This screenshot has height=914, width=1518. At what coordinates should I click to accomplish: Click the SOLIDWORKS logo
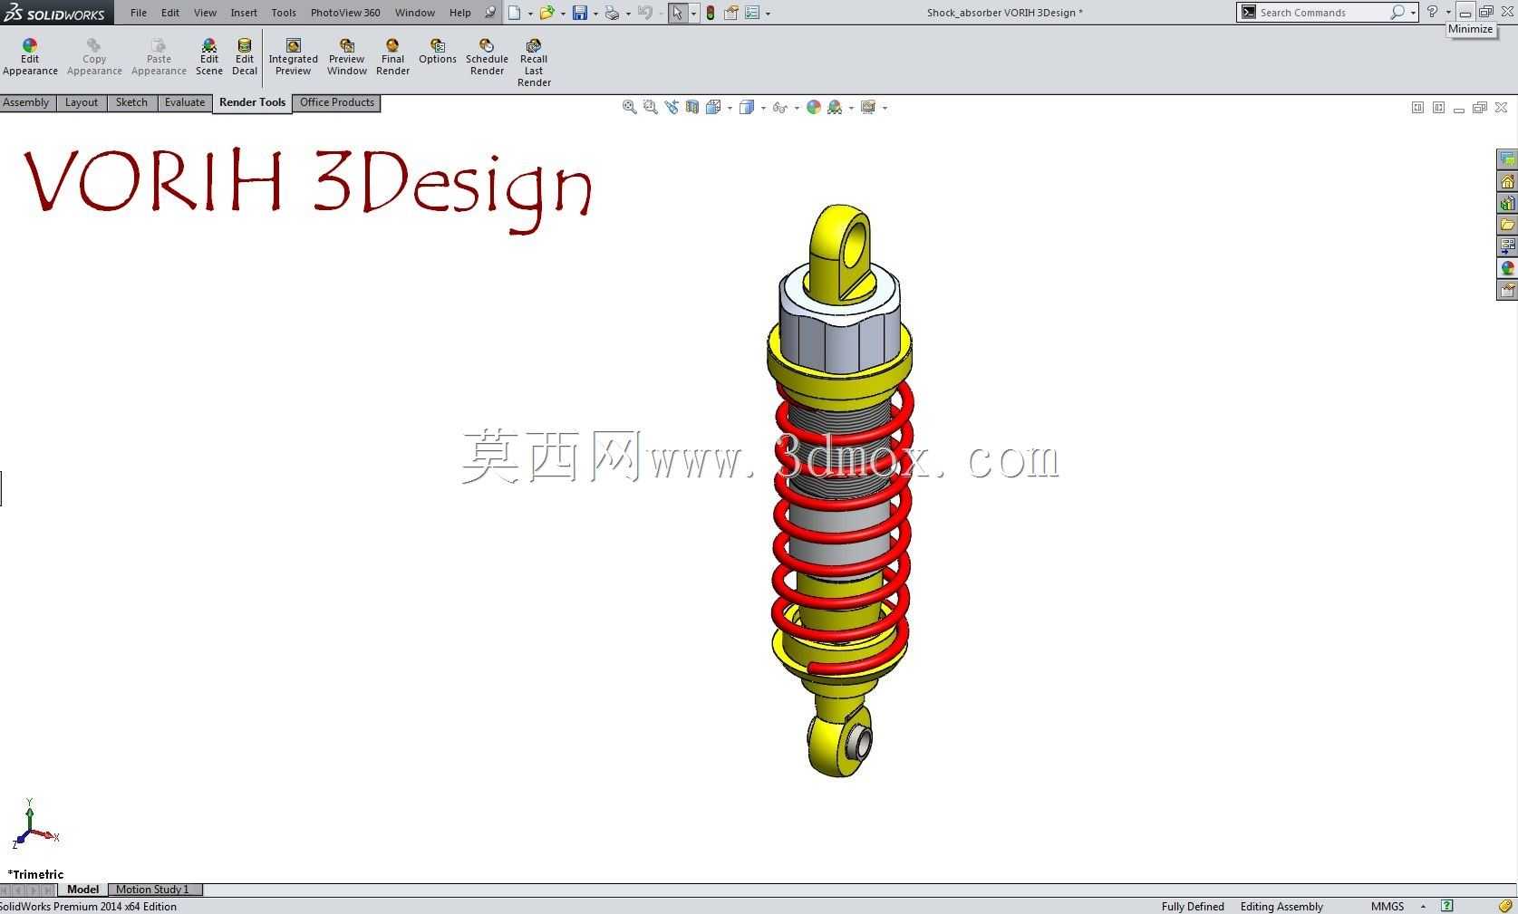click(55, 13)
